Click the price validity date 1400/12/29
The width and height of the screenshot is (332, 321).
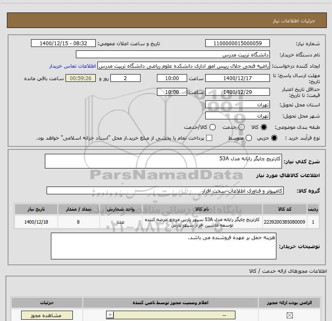237,92
